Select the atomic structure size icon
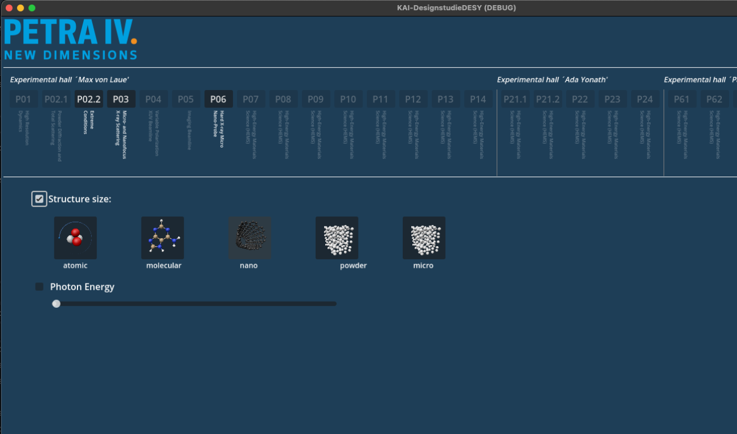Screen dimensions: 737x434 (75, 238)
